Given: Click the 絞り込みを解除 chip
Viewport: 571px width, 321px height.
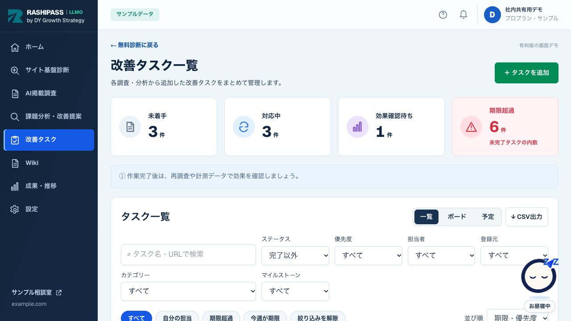Looking at the screenshot, I should pos(318,316).
